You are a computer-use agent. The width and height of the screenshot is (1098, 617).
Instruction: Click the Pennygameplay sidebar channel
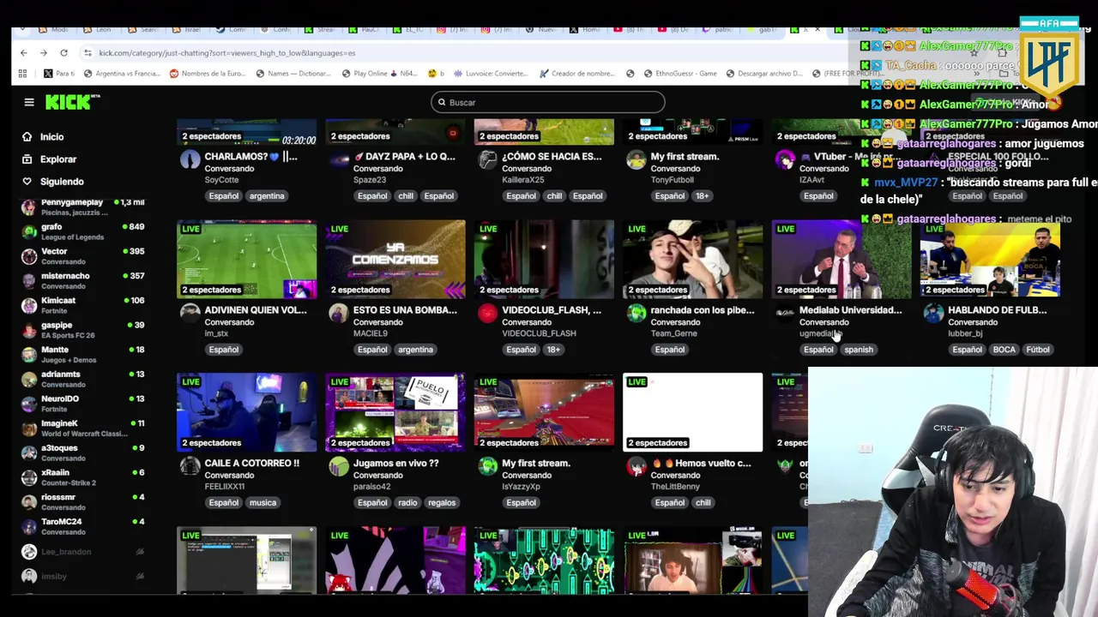click(x=82, y=207)
